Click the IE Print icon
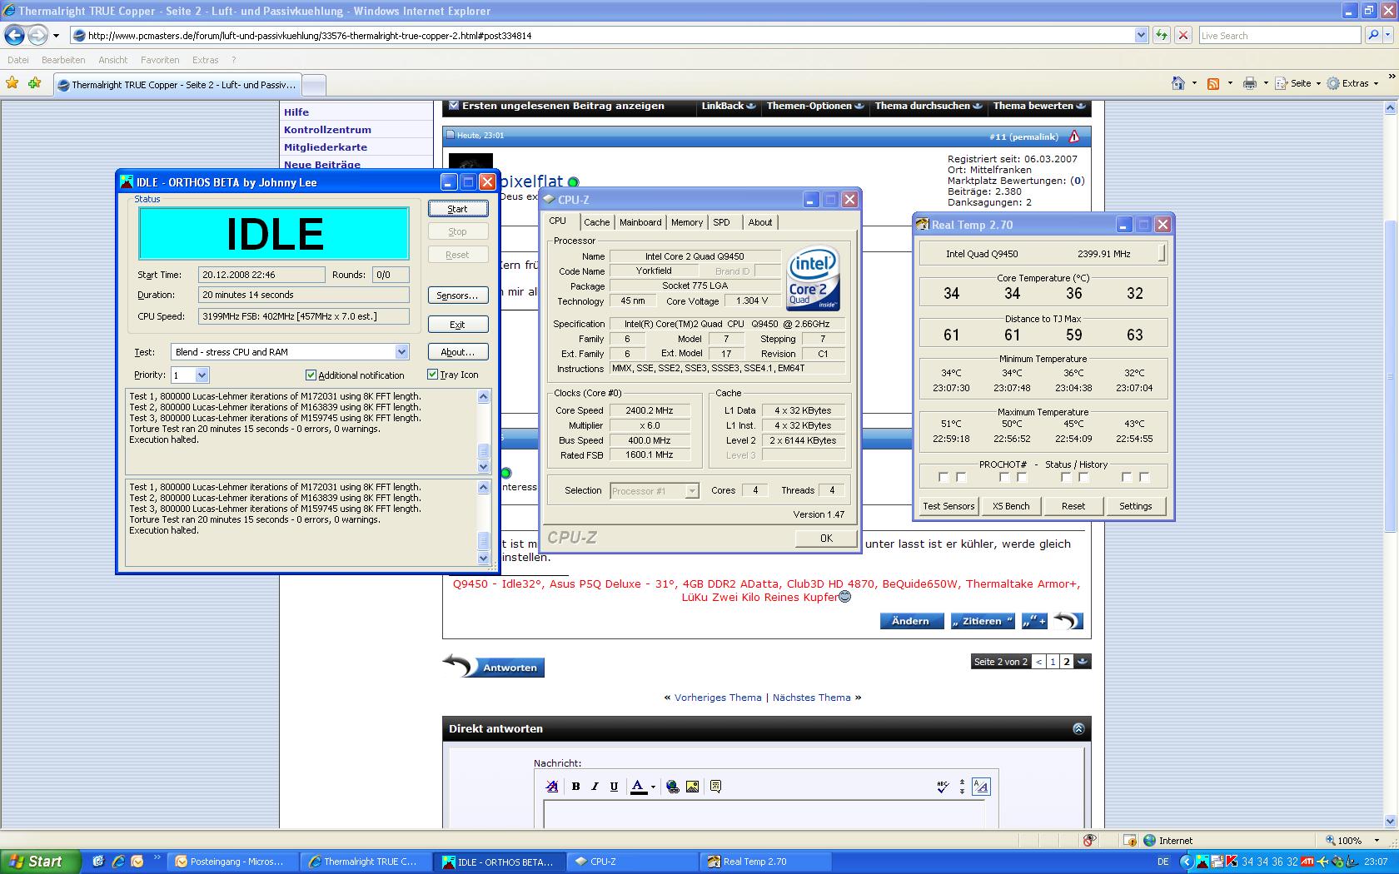This screenshot has width=1399, height=874. tap(1249, 83)
